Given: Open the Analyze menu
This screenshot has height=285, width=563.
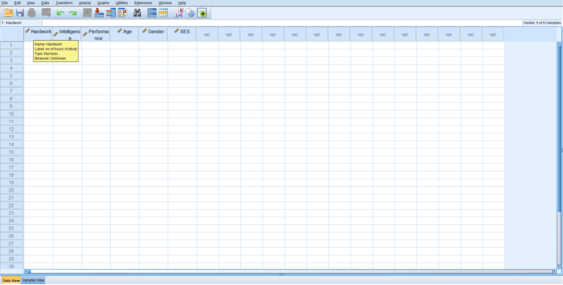Looking at the screenshot, I should (85, 3).
